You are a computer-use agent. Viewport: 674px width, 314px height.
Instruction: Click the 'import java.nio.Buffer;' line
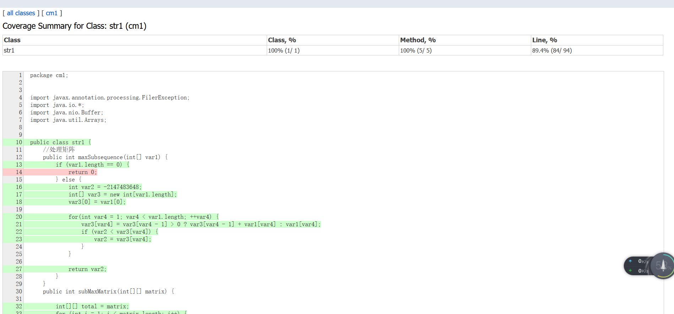[67, 113]
